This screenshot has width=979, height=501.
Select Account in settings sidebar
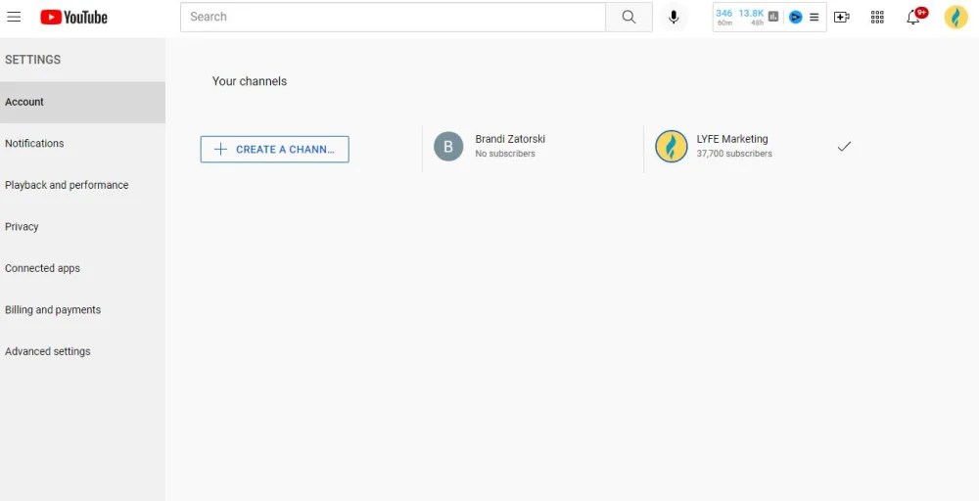point(82,102)
